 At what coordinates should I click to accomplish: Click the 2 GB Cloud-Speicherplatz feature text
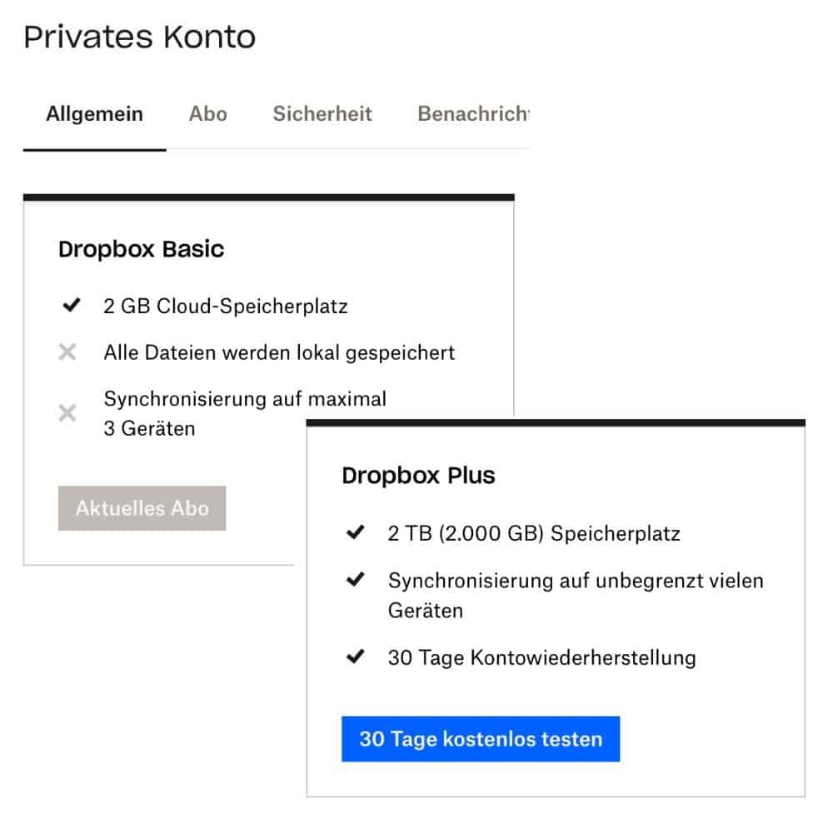(x=226, y=307)
